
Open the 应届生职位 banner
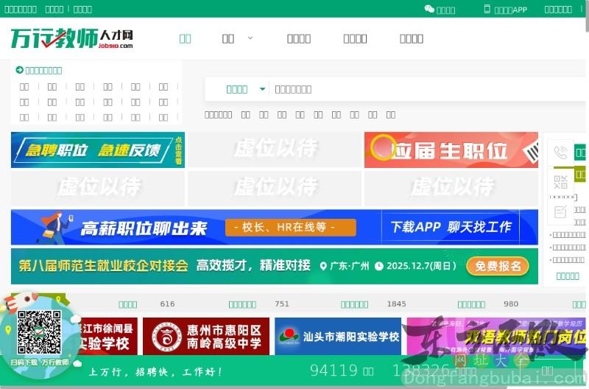[x=451, y=150]
